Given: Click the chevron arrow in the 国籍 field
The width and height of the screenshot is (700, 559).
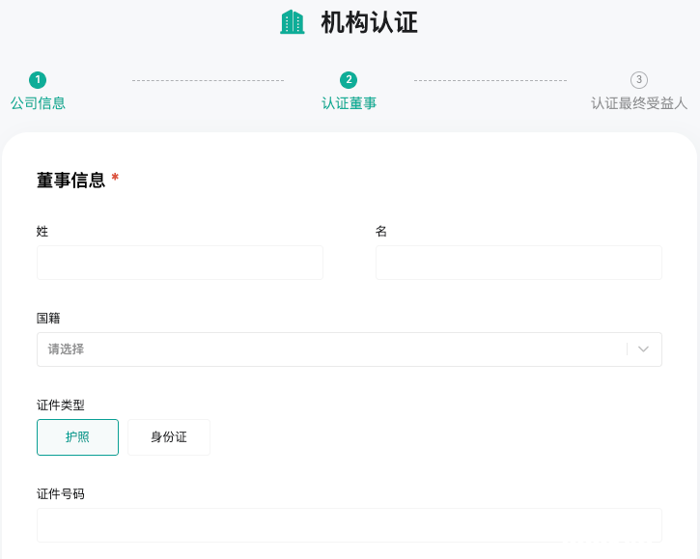Looking at the screenshot, I should (644, 349).
